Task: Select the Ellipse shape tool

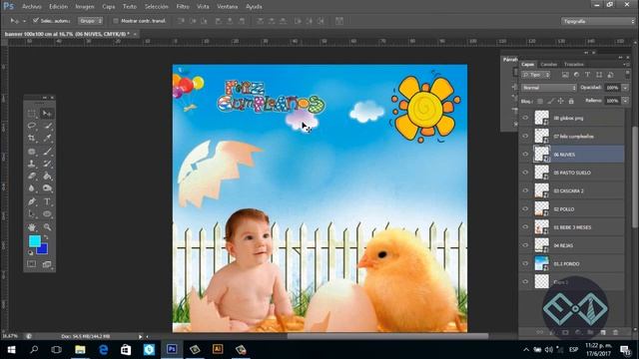Action: (47, 214)
